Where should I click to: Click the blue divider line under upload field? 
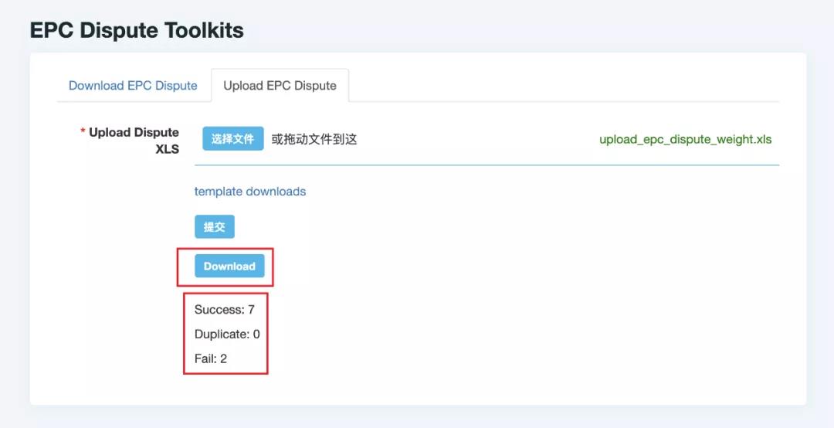point(486,165)
